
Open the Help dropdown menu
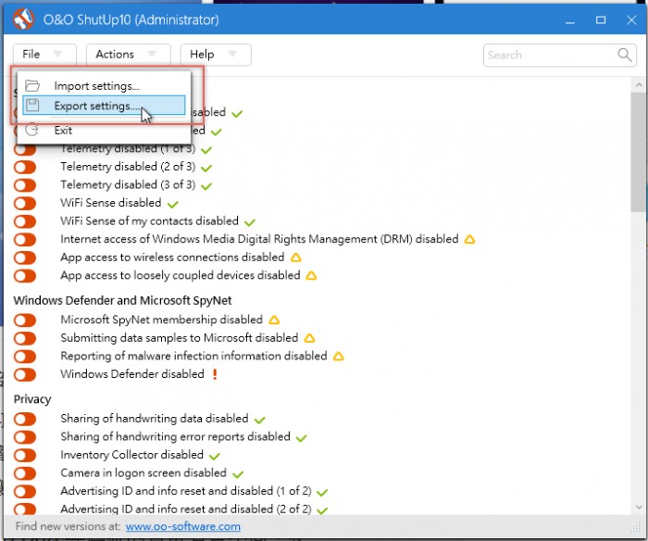coord(216,54)
